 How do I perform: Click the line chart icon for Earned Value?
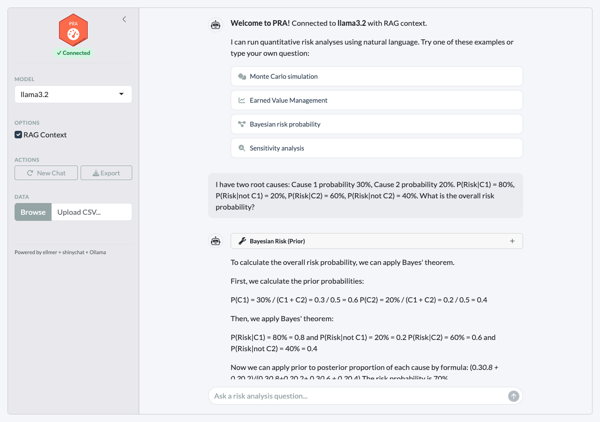click(242, 100)
